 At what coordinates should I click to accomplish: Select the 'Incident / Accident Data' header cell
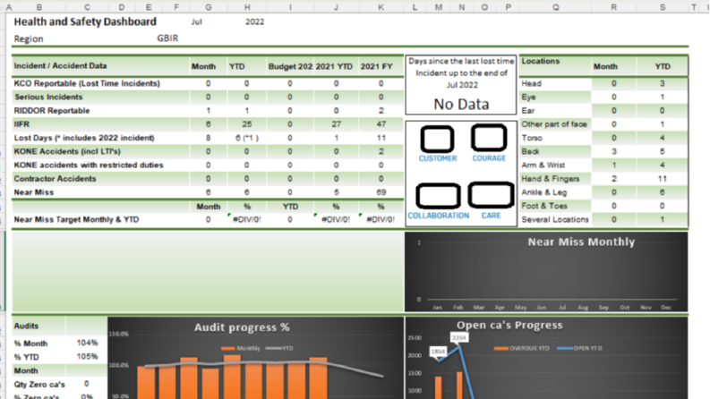[x=60, y=66]
